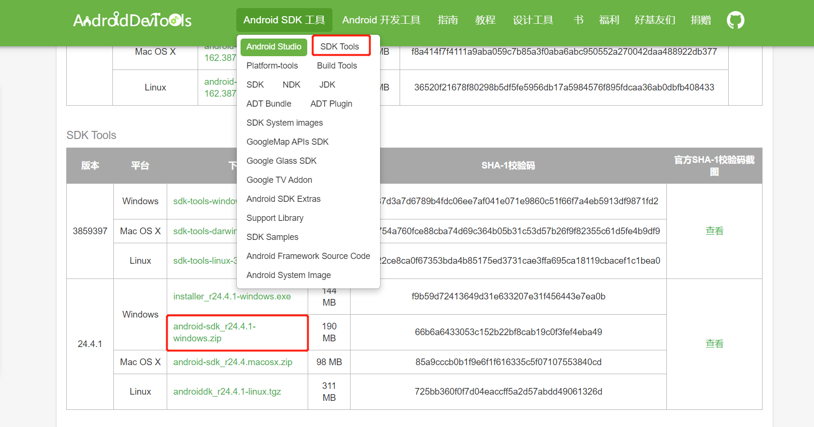Open the 书 nav item

click(578, 20)
